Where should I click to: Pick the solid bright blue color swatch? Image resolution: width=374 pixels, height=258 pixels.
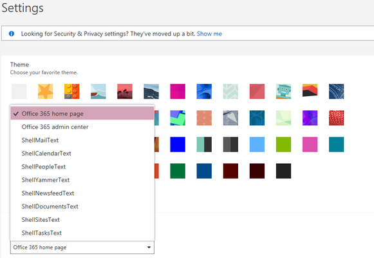click(x=178, y=144)
